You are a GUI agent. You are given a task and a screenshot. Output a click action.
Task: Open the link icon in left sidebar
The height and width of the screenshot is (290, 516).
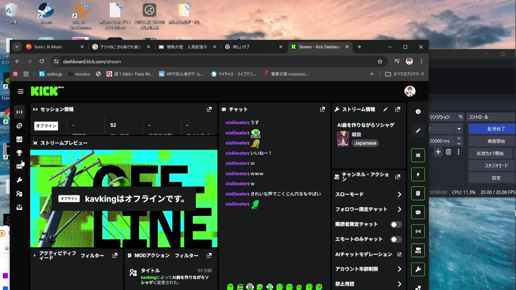coord(19,126)
